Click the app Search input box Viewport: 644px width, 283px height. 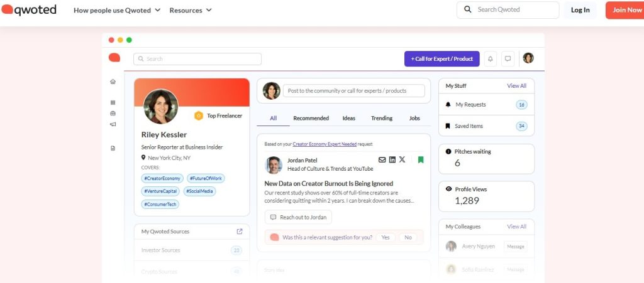coord(197,59)
